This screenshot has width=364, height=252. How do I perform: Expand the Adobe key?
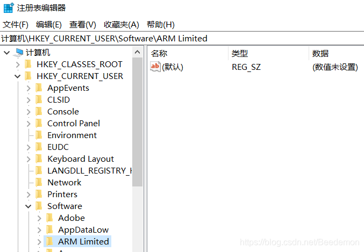(39, 218)
